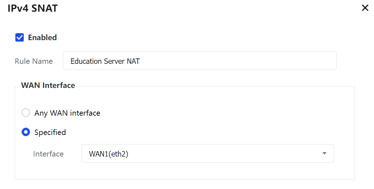Screen dimensions: 374x189
Task: Focus the Rule Name input field
Action: [199, 61]
